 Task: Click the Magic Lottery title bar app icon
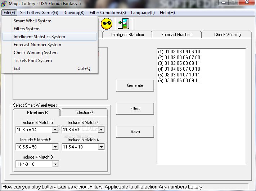point(4,4)
